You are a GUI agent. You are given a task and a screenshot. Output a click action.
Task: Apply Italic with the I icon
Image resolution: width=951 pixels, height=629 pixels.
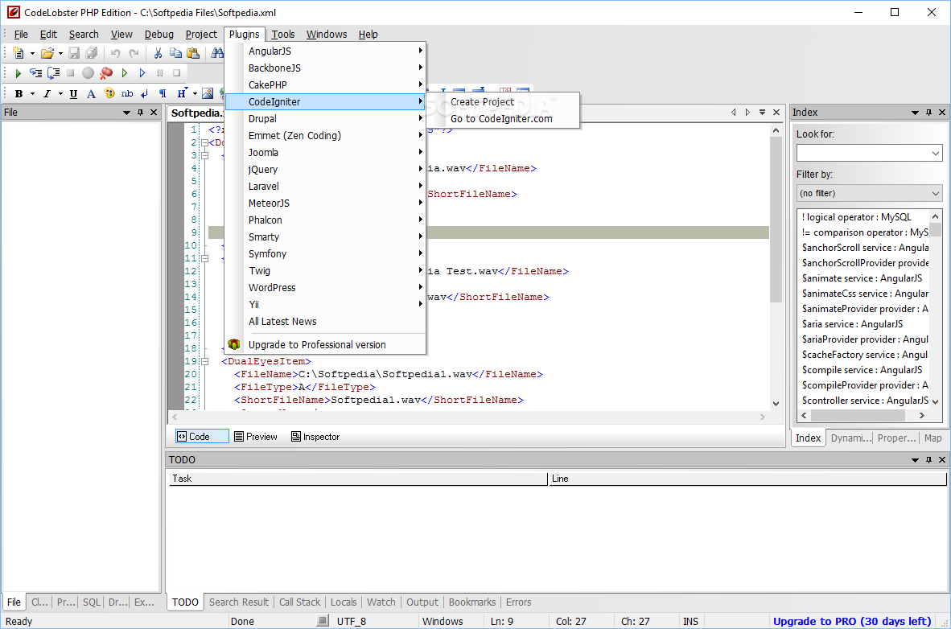coord(47,94)
